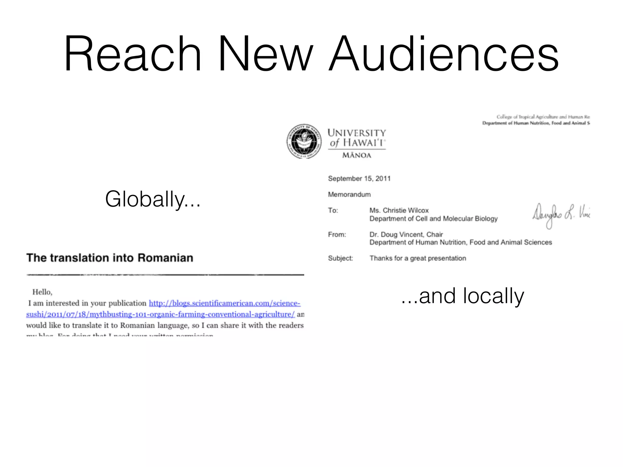Image resolution: width=623 pixels, height=467 pixels.
Task: Click the 'To:' memo label
Action: point(333,210)
